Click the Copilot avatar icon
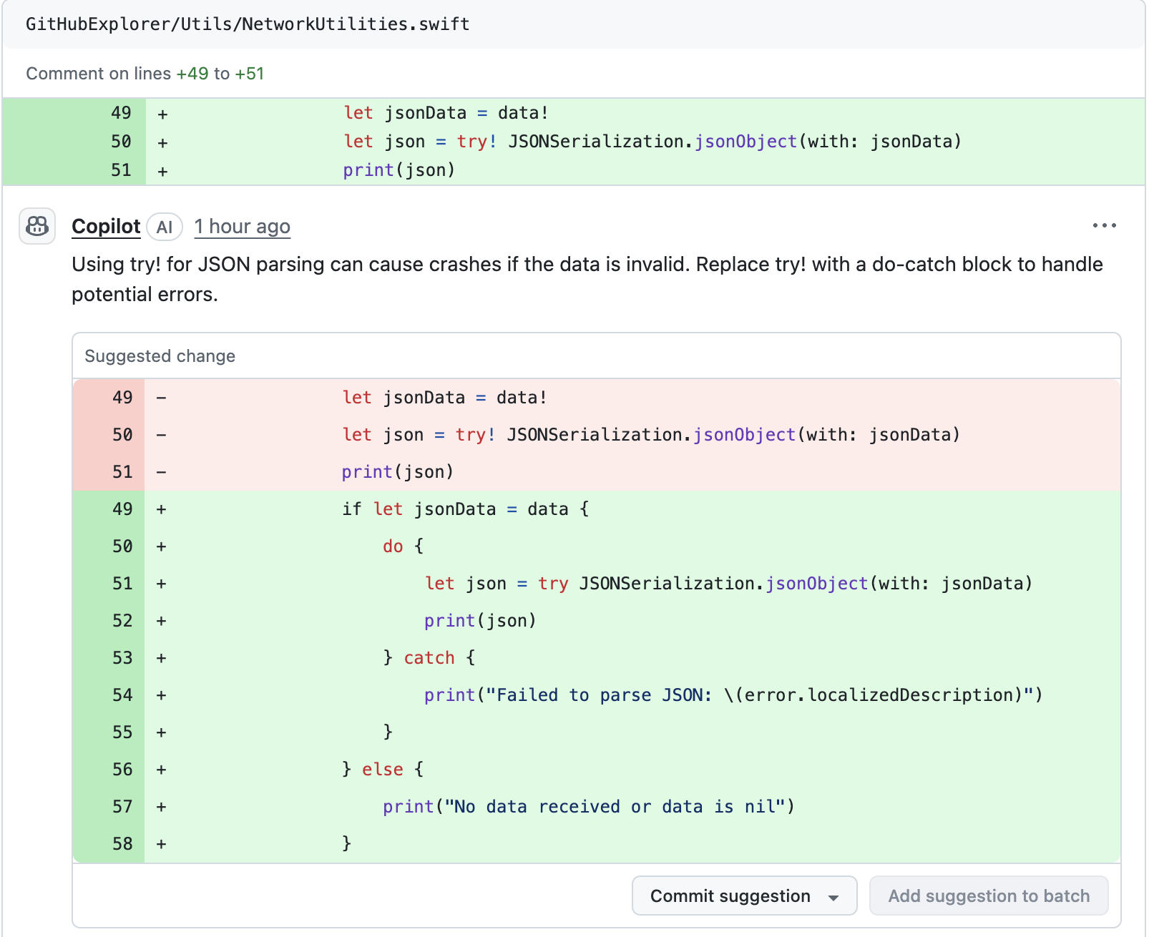1149x937 pixels. pyautogui.click(x=37, y=227)
